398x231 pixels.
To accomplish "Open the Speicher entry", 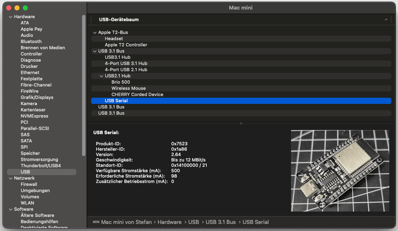I will pyautogui.click(x=30, y=154).
